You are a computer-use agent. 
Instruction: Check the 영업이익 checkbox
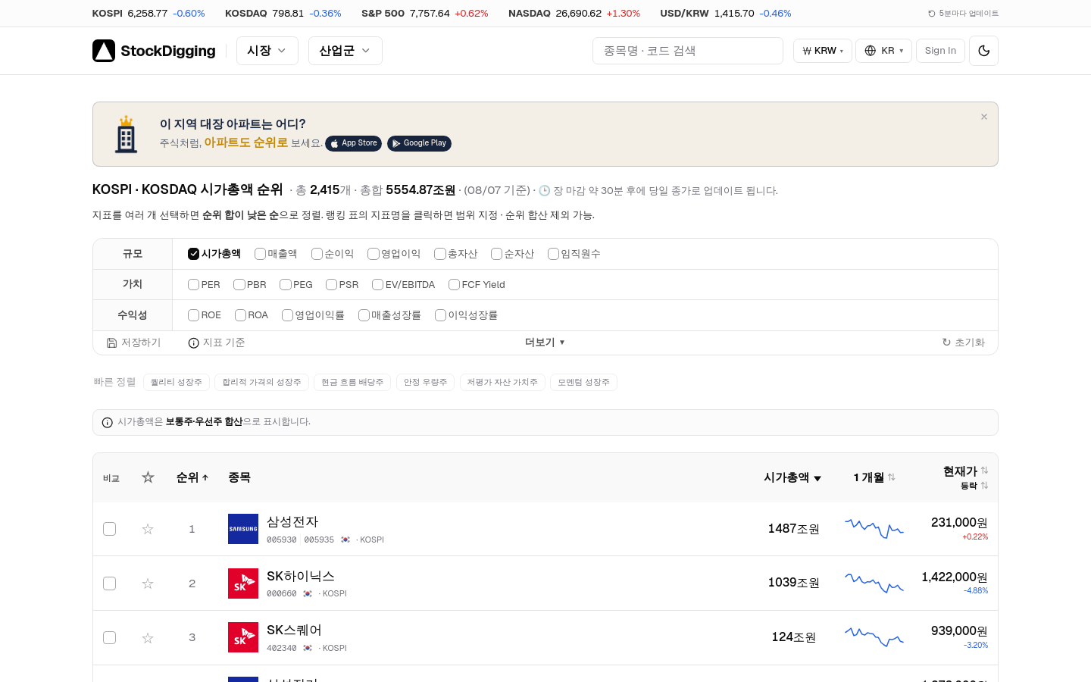pyautogui.click(x=373, y=254)
